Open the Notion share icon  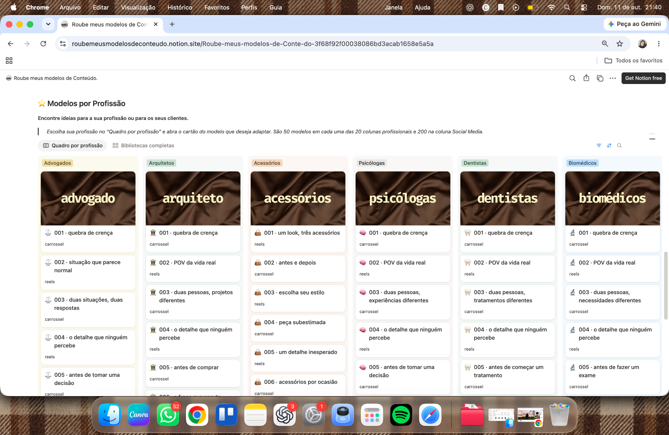pos(586,78)
